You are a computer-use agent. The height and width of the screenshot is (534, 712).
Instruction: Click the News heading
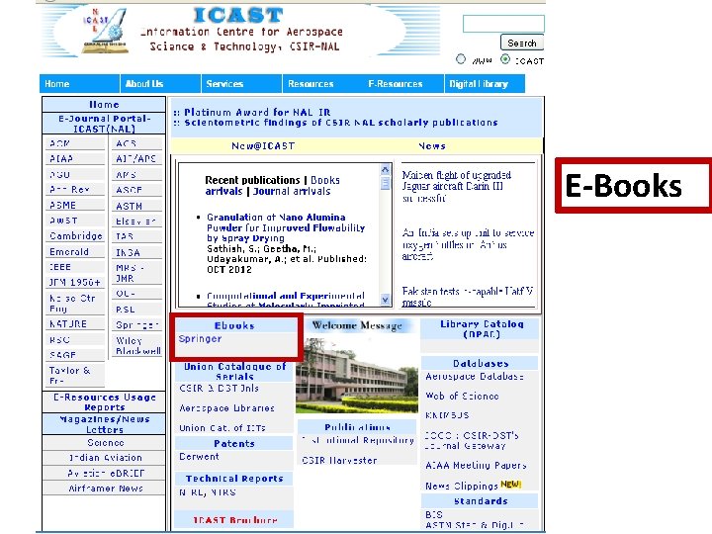pyautogui.click(x=432, y=145)
